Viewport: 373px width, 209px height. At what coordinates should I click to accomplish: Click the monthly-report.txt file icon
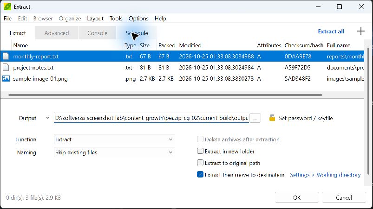(6, 56)
